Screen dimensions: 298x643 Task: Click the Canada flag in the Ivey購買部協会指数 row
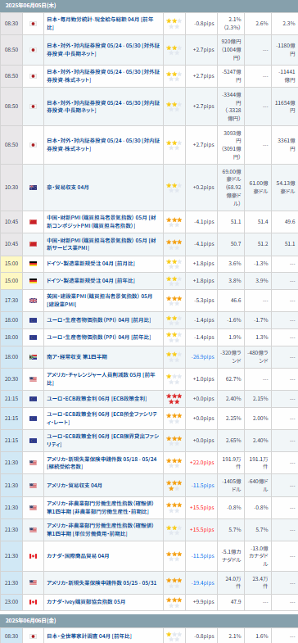(x=34, y=602)
